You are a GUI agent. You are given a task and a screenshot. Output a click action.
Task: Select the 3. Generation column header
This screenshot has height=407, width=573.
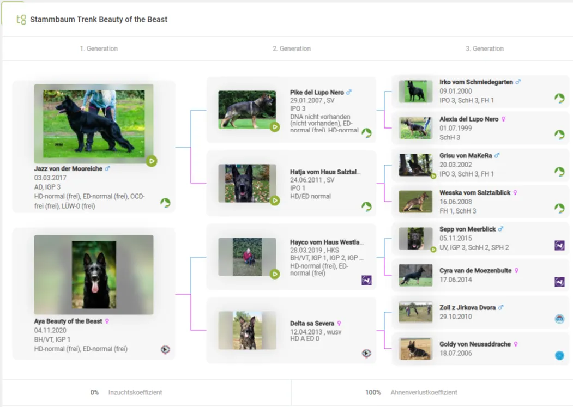tap(484, 48)
